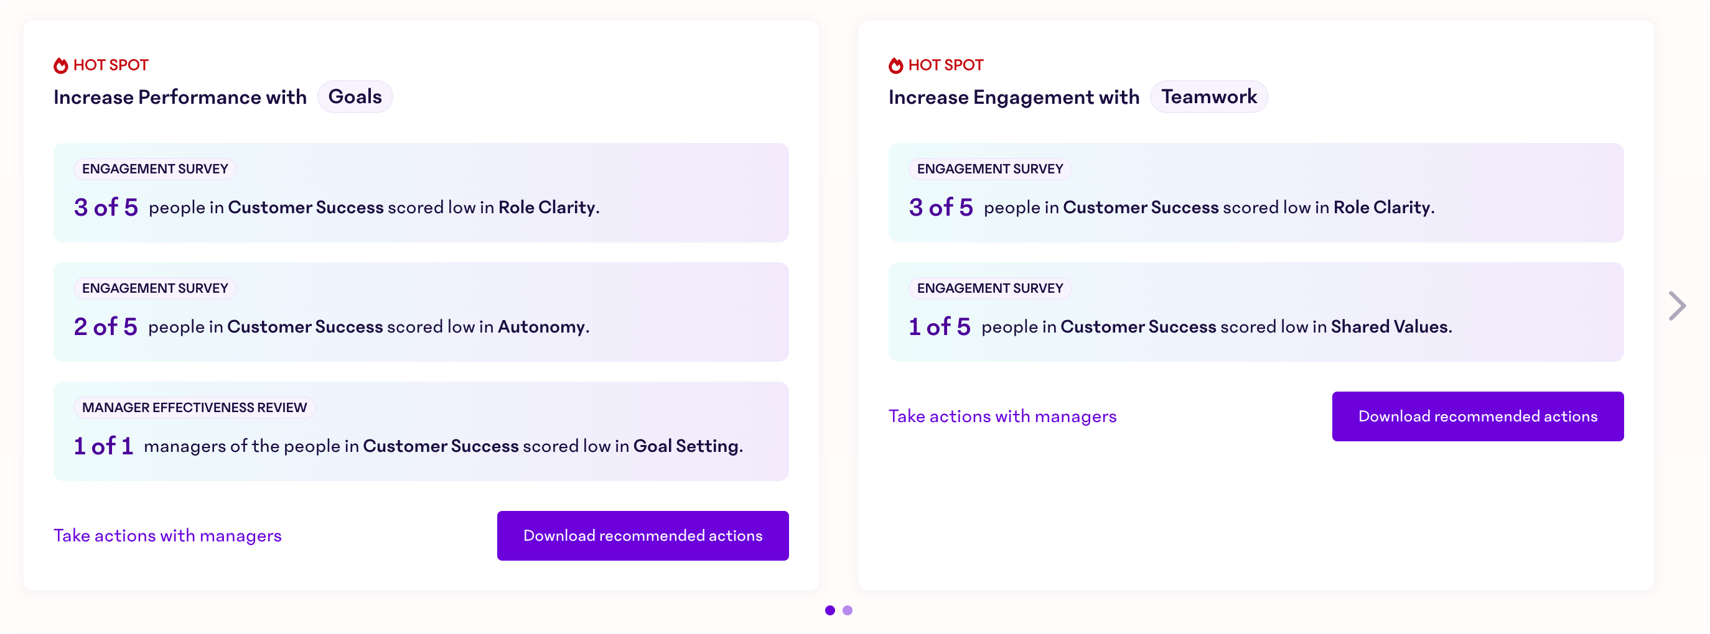The image size is (1710, 634).
Task: Click the Engagement Survey badge above Role Clarity insight
Action: [x=155, y=168]
